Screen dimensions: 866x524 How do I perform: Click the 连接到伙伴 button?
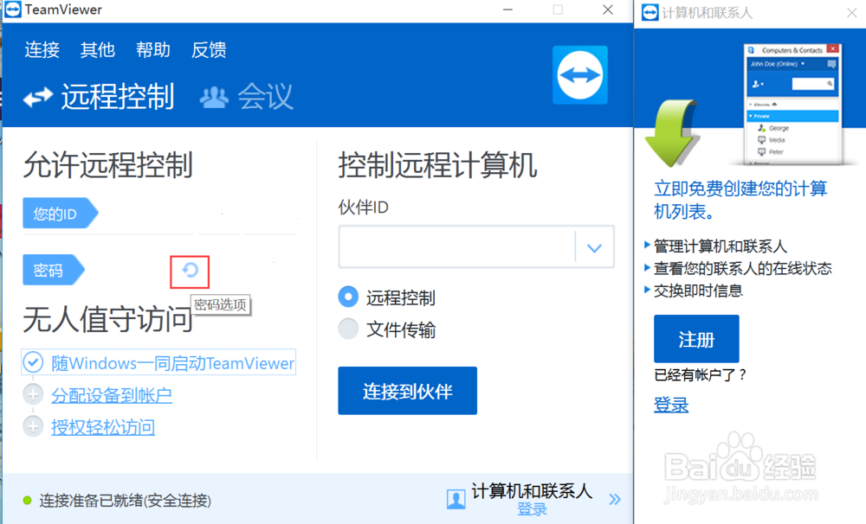click(408, 391)
